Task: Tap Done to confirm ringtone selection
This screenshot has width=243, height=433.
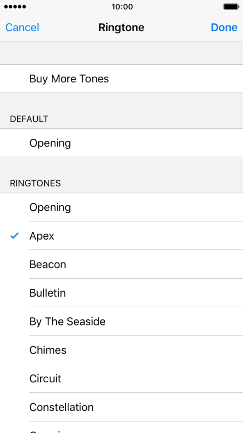Action: coord(224,28)
